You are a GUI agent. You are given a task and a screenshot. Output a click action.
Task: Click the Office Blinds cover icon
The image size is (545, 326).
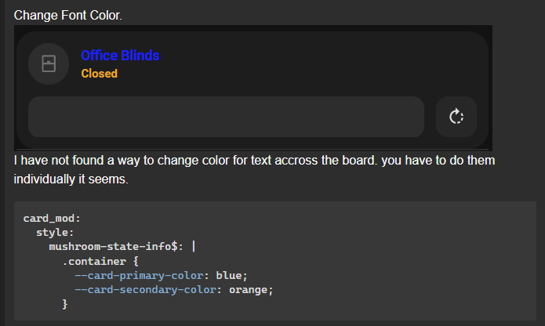(x=49, y=64)
